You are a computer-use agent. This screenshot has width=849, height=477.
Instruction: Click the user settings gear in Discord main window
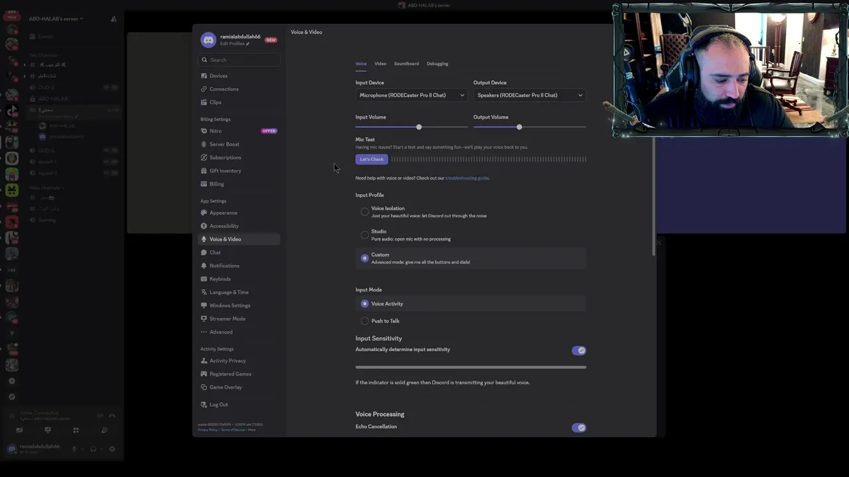(111, 449)
